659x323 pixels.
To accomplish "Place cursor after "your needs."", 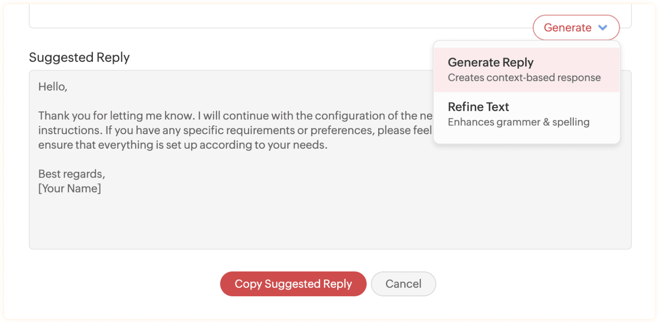I will point(328,145).
